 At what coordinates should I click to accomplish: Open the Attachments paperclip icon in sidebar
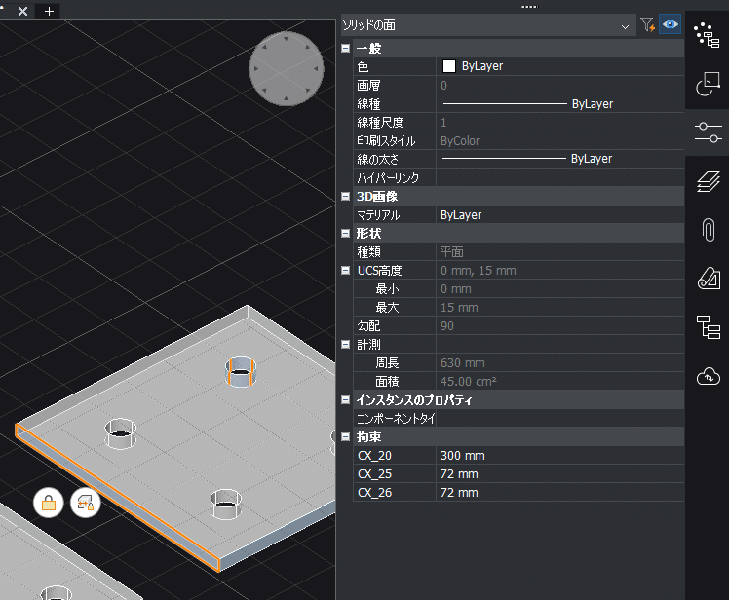[708, 230]
